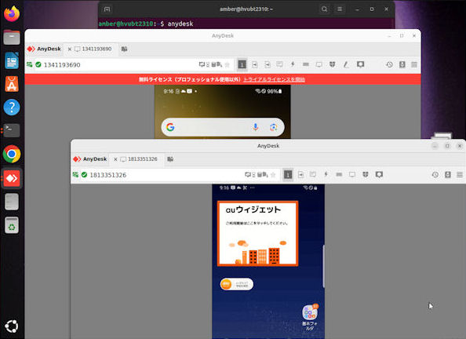466x339 pixels.
Task: Click terminal search magnifier icon
Action: [324, 9]
